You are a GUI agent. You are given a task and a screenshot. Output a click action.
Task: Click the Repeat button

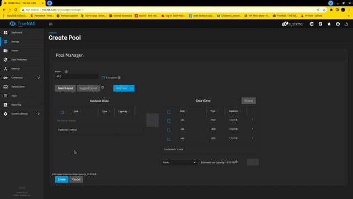[249, 101]
